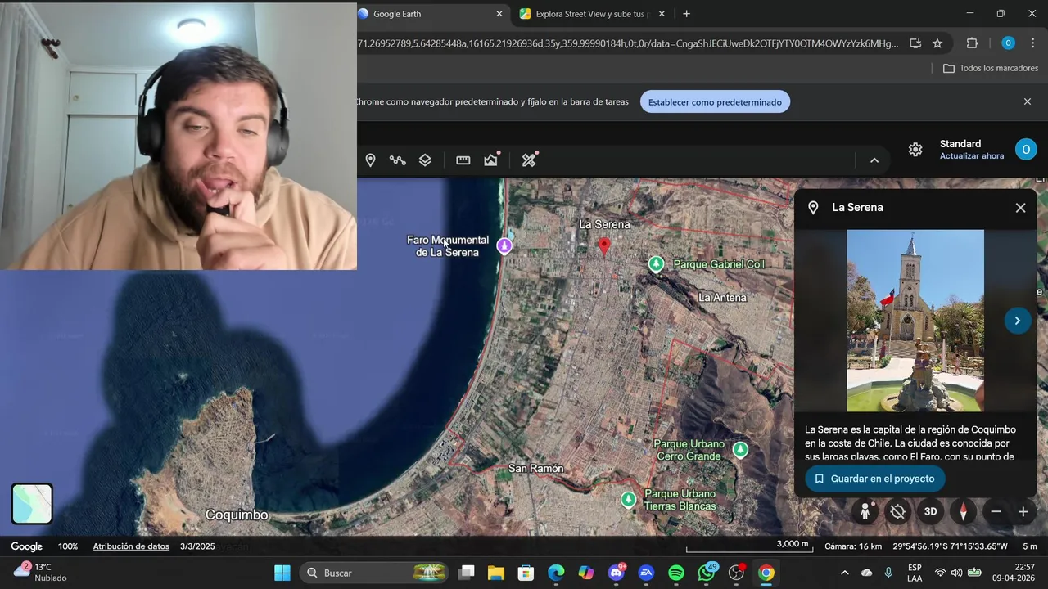Bookmark this page with the star
The image size is (1048, 589).
coord(937,43)
